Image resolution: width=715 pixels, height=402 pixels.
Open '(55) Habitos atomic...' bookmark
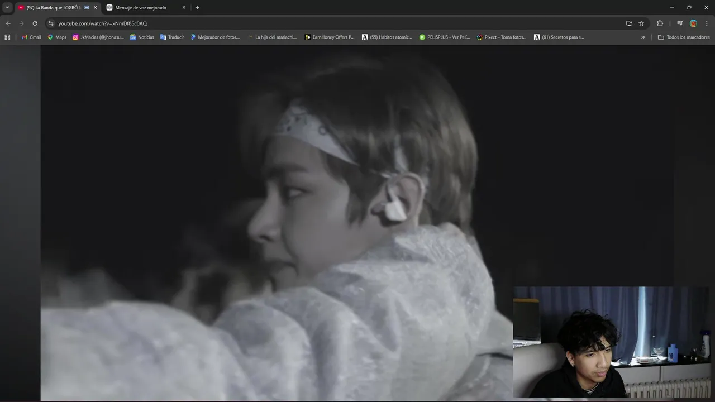click(387, 37)
